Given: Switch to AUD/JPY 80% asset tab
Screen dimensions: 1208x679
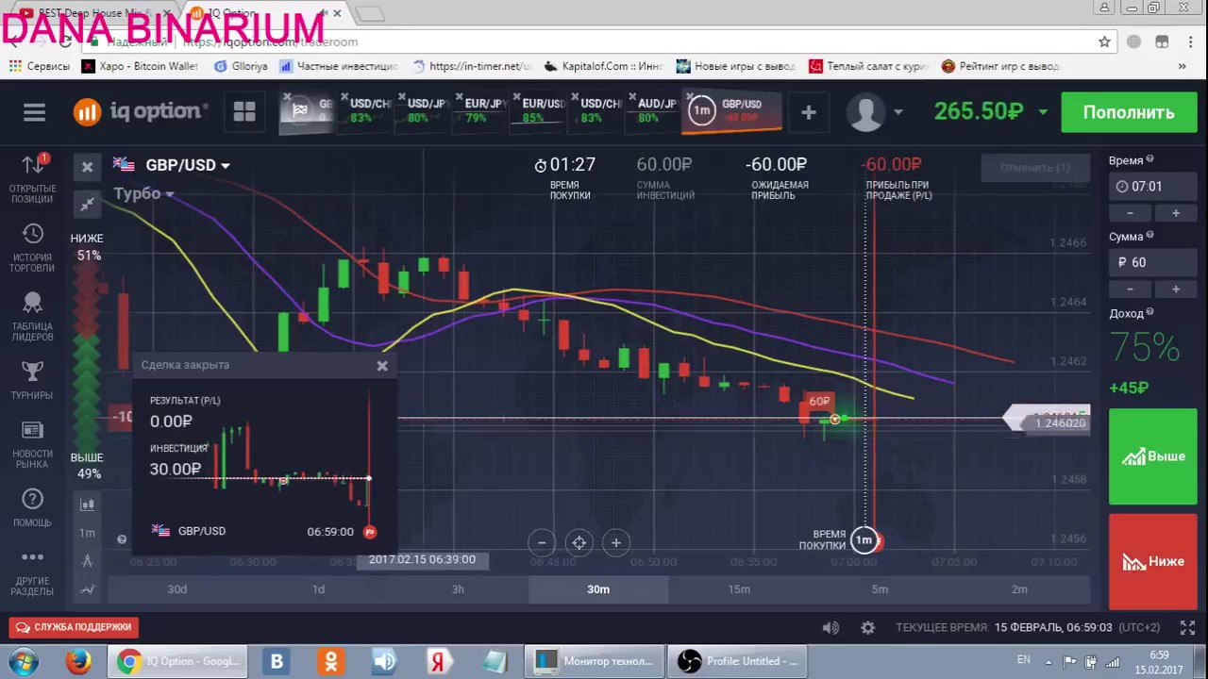Looking at the screenshot, I should coord(654,110).
